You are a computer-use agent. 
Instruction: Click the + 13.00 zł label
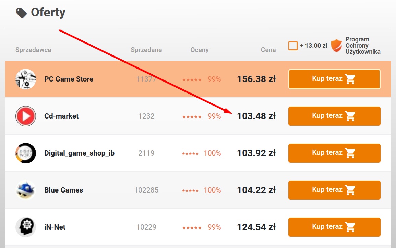click(314, 46)
